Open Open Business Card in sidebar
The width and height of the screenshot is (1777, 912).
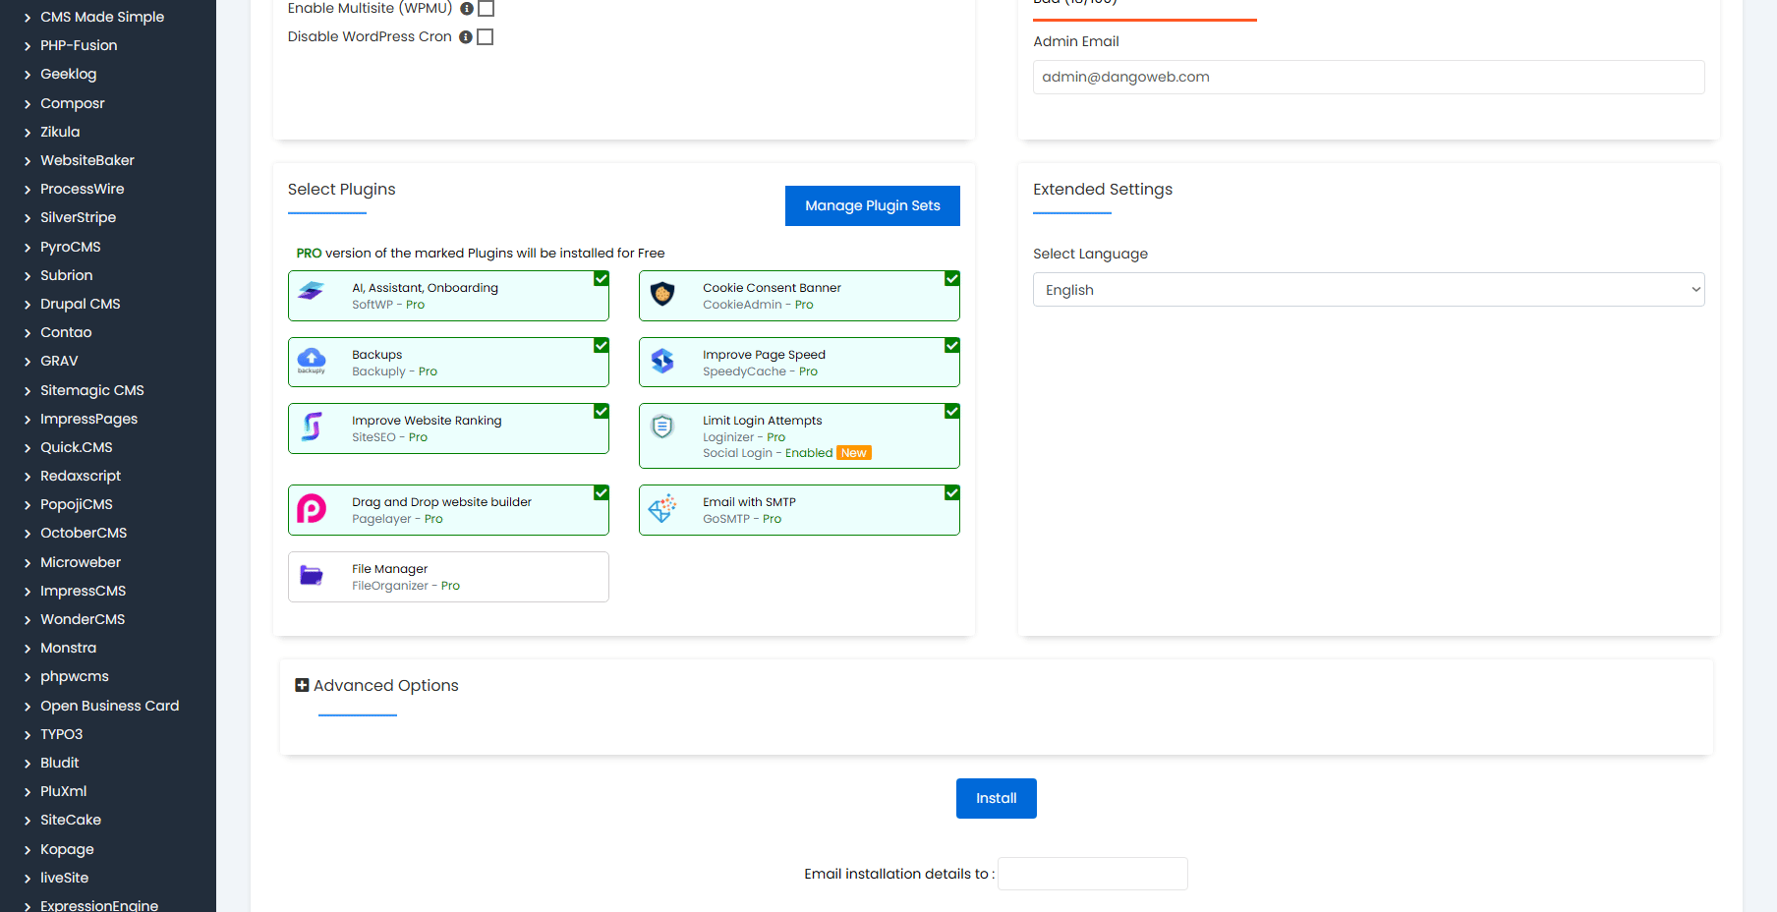(x=109, y=706)
